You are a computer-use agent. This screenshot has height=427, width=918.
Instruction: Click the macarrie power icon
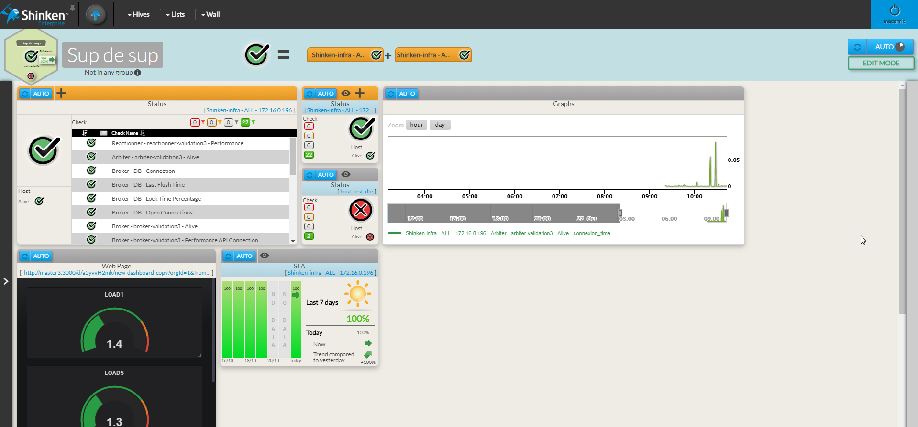894,11
